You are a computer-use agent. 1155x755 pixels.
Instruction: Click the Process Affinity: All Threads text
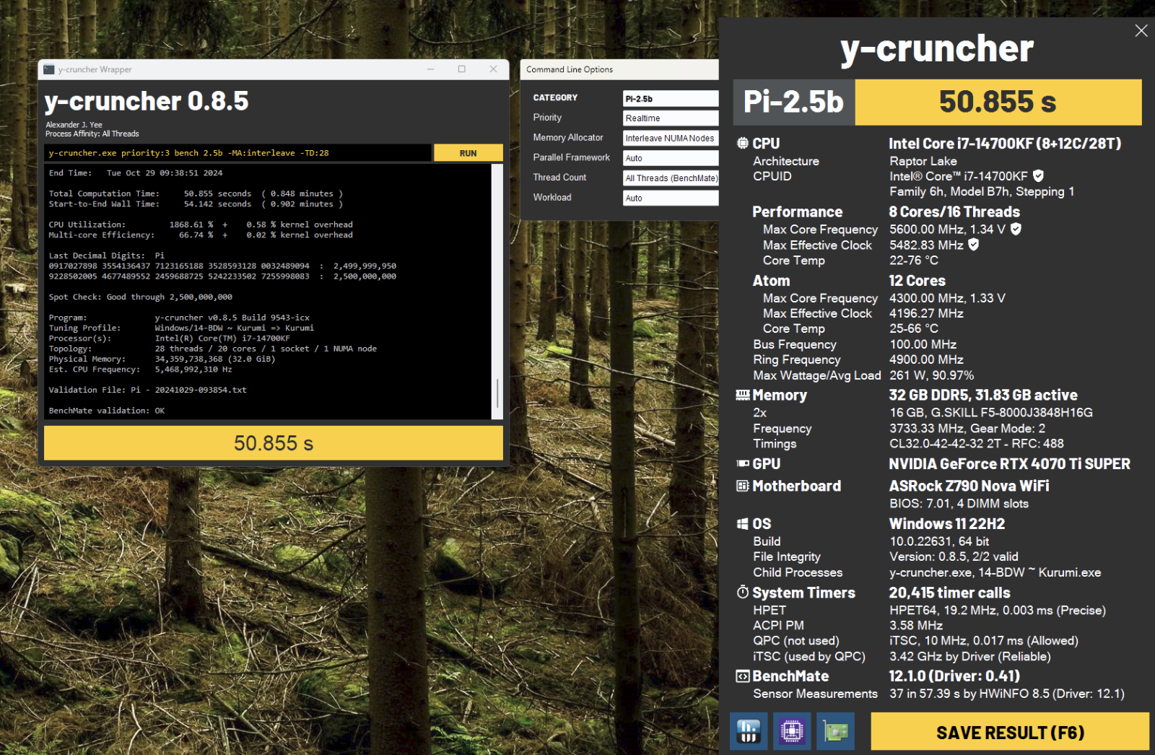(x=92, y=134)
